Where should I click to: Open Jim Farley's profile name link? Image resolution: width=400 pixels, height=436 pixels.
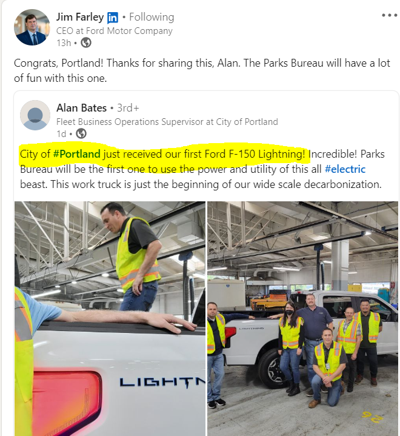tap(80, 17)
